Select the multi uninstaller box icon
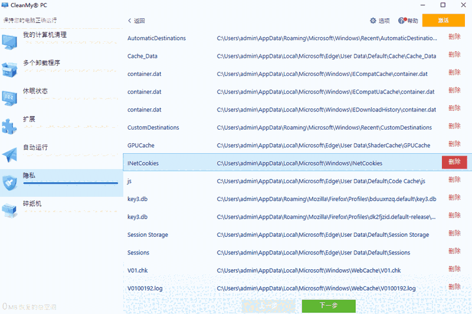This screenshot has height=314, width=472. [9, 70]
